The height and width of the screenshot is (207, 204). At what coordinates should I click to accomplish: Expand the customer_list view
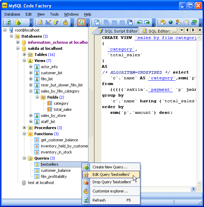pyautogui.click(x=31, y=73)
